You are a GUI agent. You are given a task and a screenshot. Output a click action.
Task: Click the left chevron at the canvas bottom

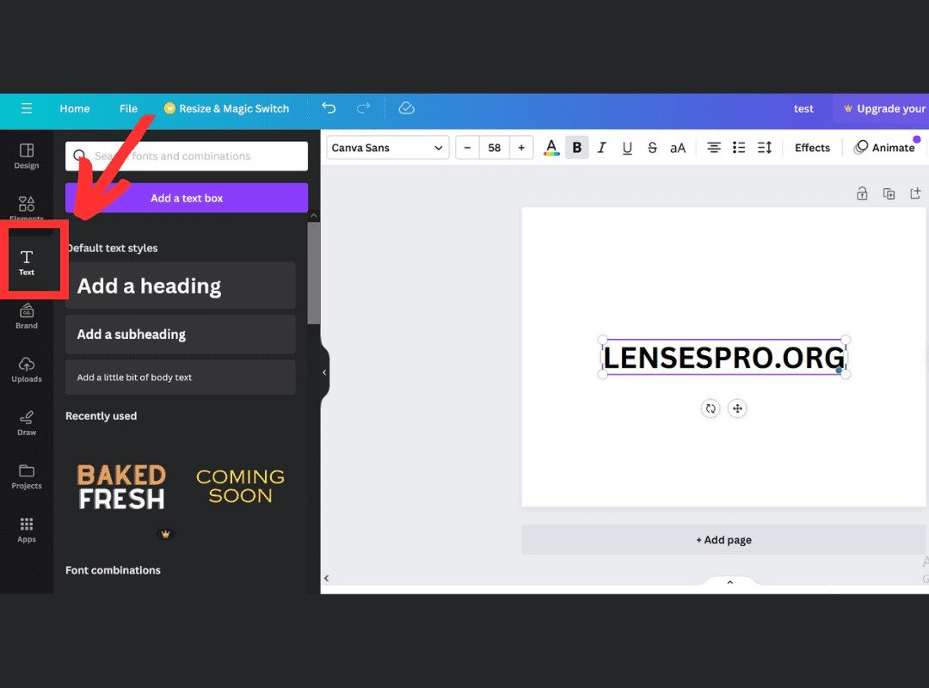[327, 579]
